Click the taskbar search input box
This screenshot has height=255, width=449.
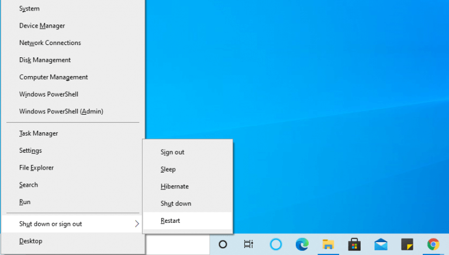[178, 244]
